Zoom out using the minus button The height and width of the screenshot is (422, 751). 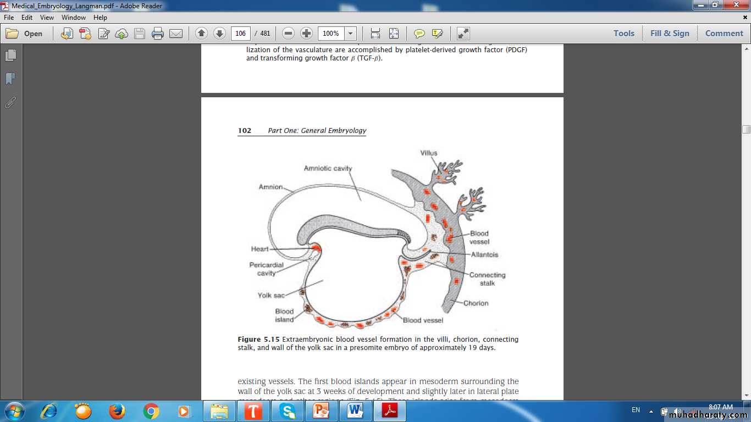pos(288,34)
